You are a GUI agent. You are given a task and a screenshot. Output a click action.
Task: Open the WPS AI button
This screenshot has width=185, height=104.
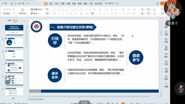110,3
